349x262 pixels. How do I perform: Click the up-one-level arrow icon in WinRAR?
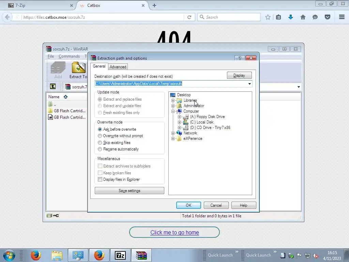point(53,86)
